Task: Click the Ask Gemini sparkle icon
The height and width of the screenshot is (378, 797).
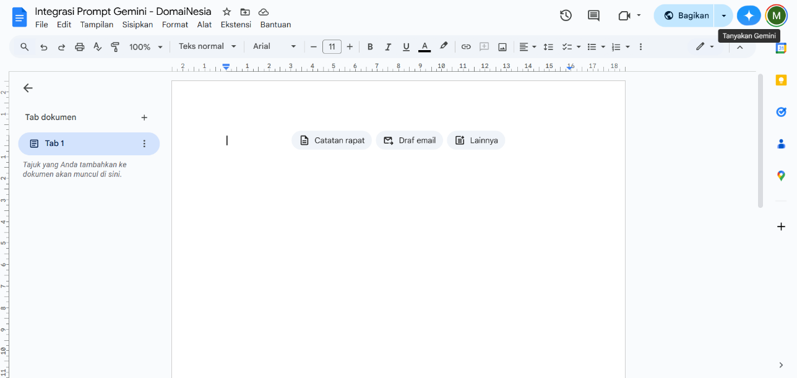Action: point(749,15)
